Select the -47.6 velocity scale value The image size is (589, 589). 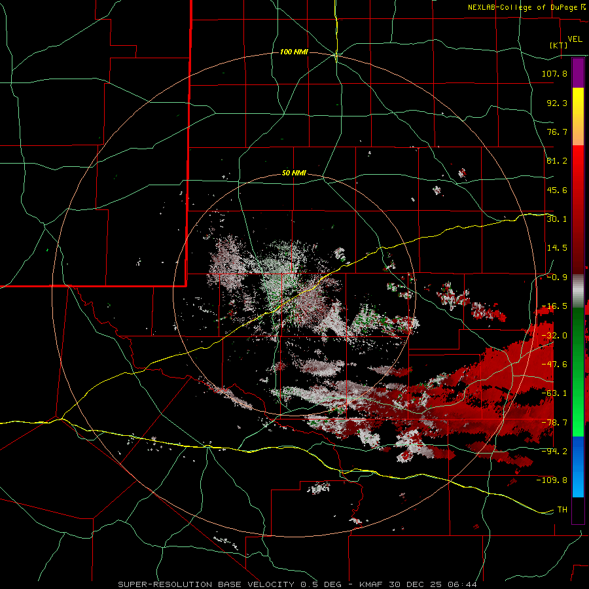pyautogui.click(x=554, y=365)
